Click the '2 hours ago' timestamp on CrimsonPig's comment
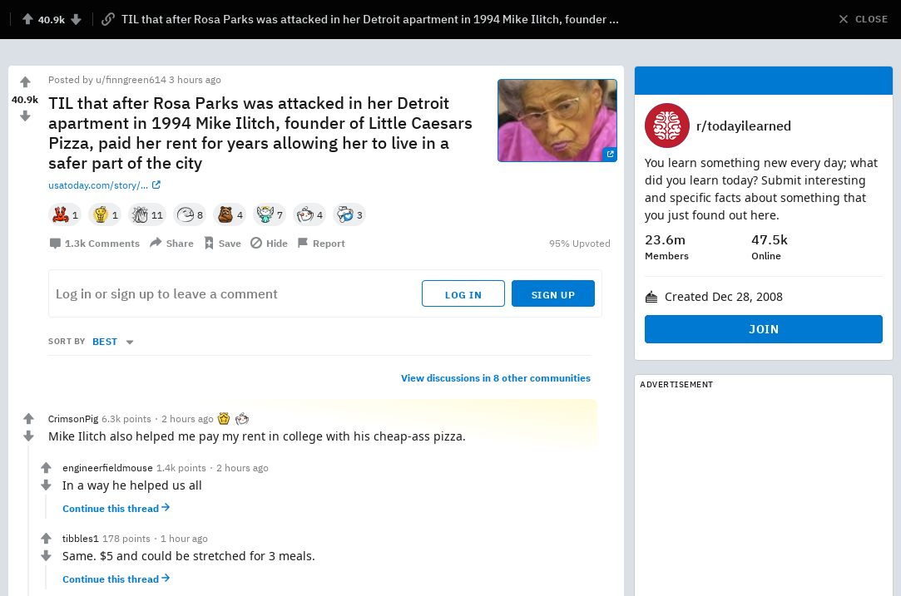The image size is (901, 596). [x=187, y=419]
